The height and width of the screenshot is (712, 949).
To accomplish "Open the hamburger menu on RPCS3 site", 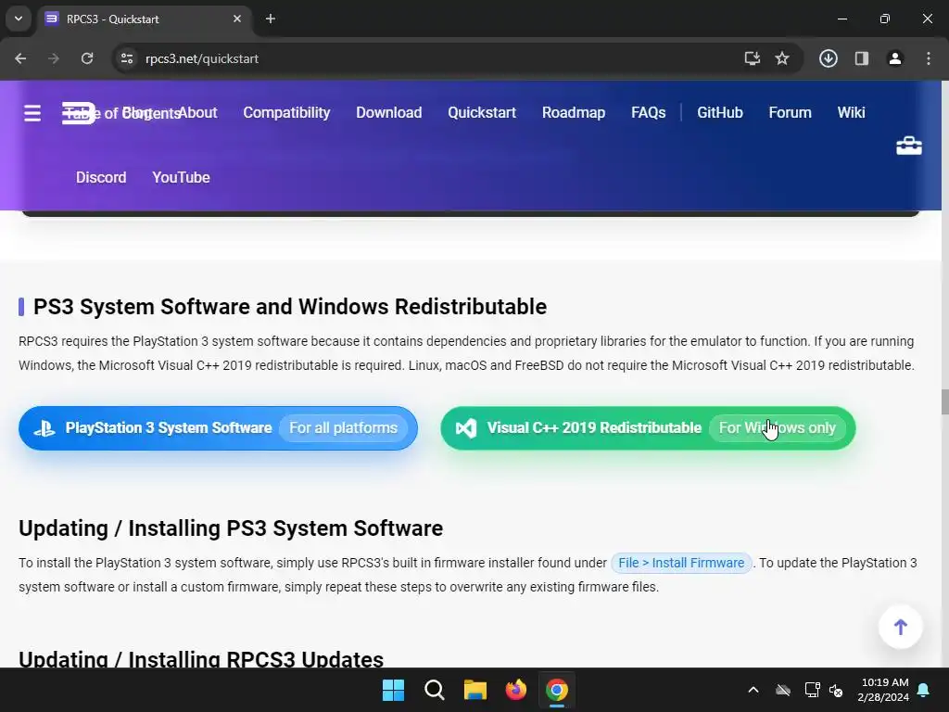I will 32,112.
